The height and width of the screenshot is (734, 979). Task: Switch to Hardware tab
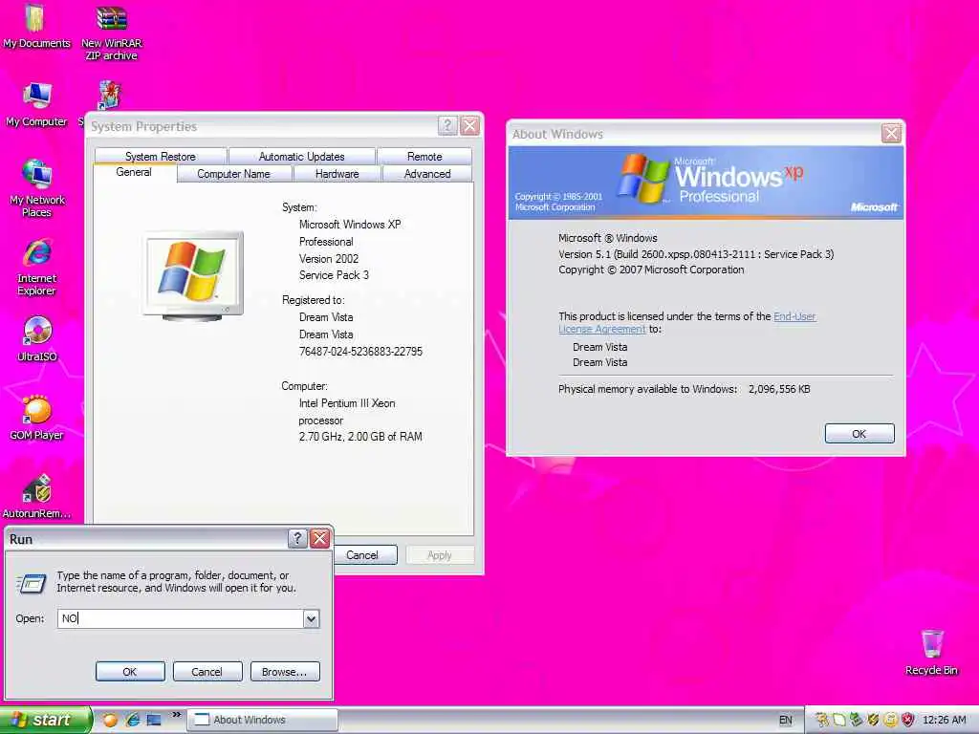(337, 174)
